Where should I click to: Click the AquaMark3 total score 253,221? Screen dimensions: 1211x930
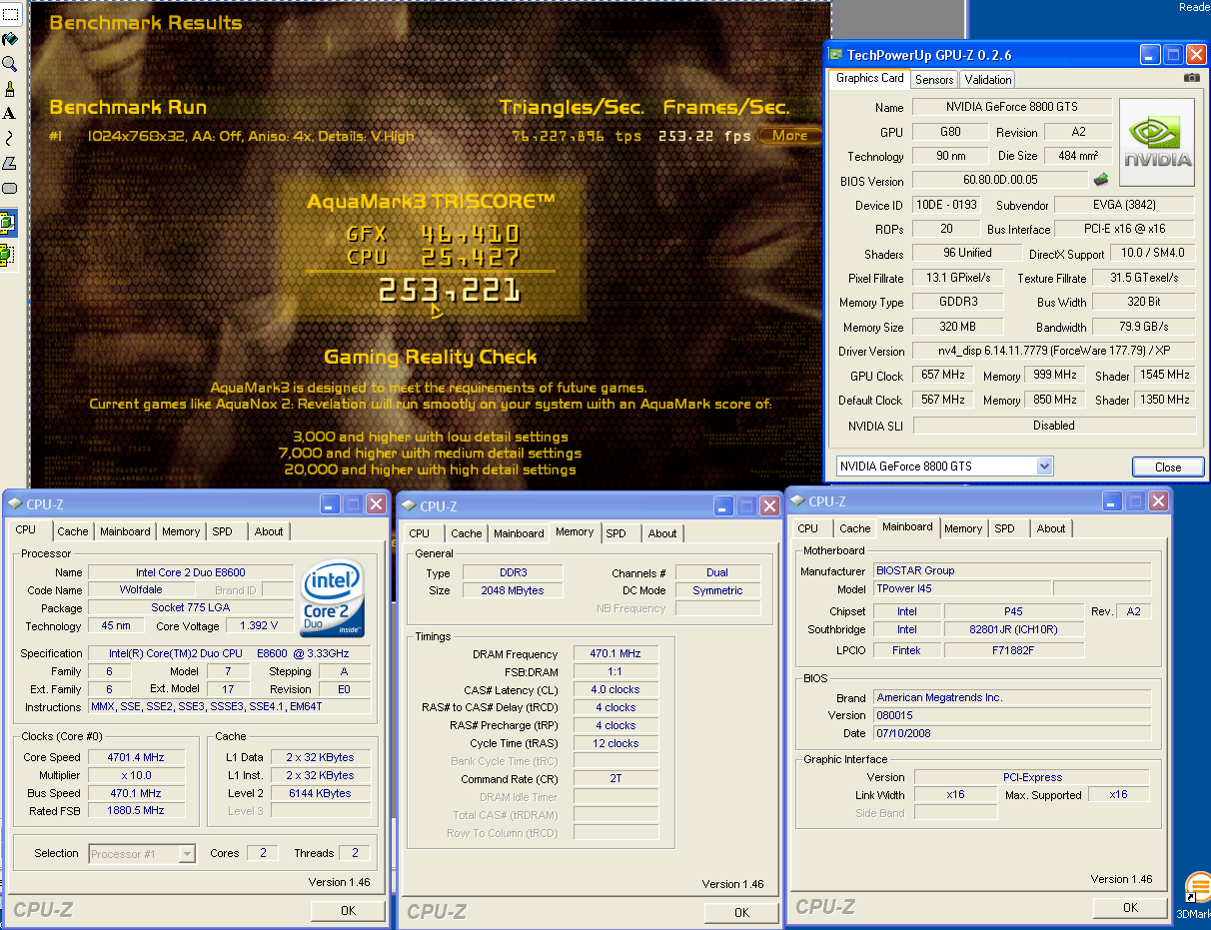pos(450,291)
